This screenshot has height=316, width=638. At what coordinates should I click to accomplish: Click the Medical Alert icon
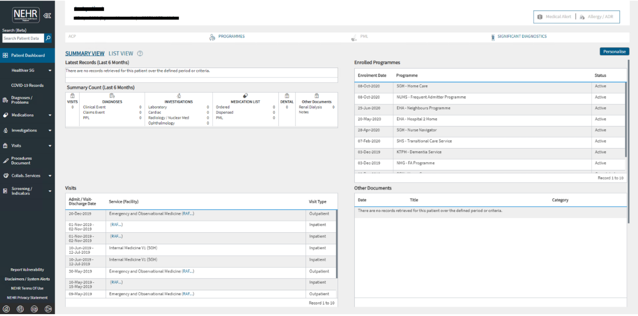tap(539, 17)
